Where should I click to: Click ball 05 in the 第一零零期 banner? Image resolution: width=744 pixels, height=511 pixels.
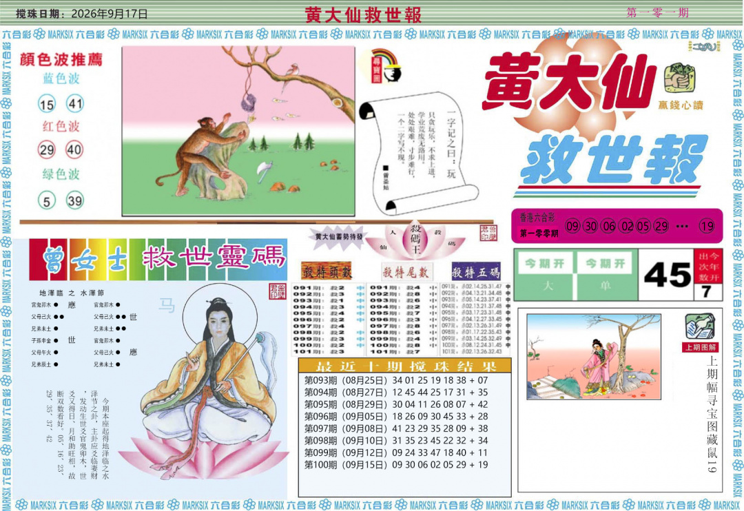[643, 226]
